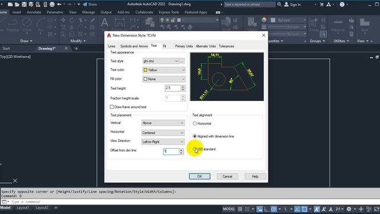This screenshot has height=214, width=380.
Task: Switch to the Fit tab
Action: 164,46
